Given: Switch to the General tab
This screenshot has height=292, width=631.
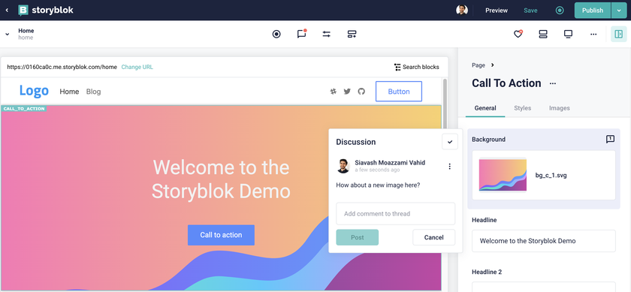Looking at the screenshot, I should pos(485,108).
